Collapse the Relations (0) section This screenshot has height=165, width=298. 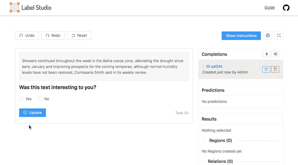click(220, 161)
